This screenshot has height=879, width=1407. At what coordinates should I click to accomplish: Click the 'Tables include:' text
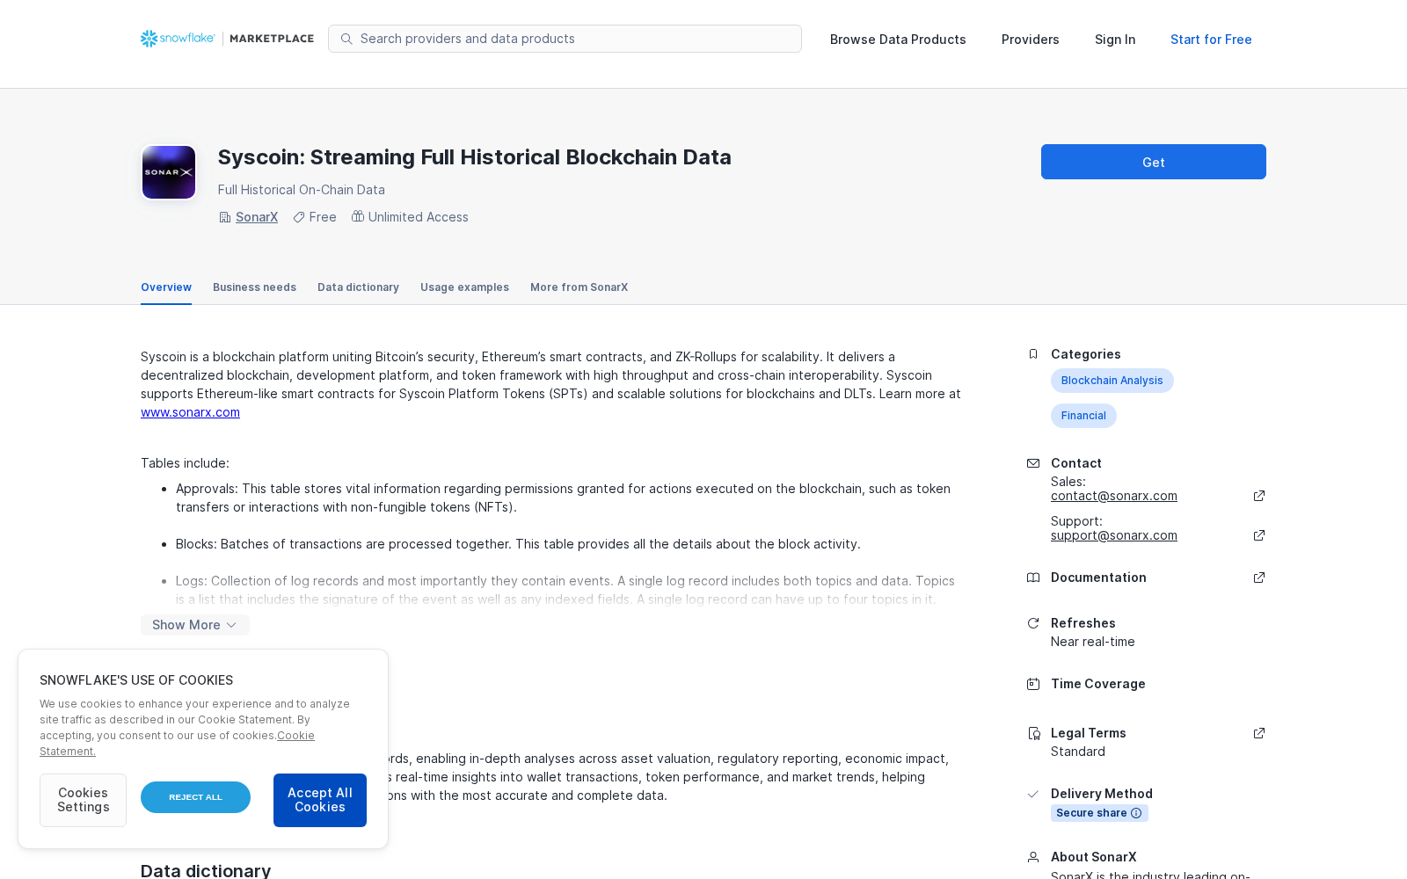(185, 463)
